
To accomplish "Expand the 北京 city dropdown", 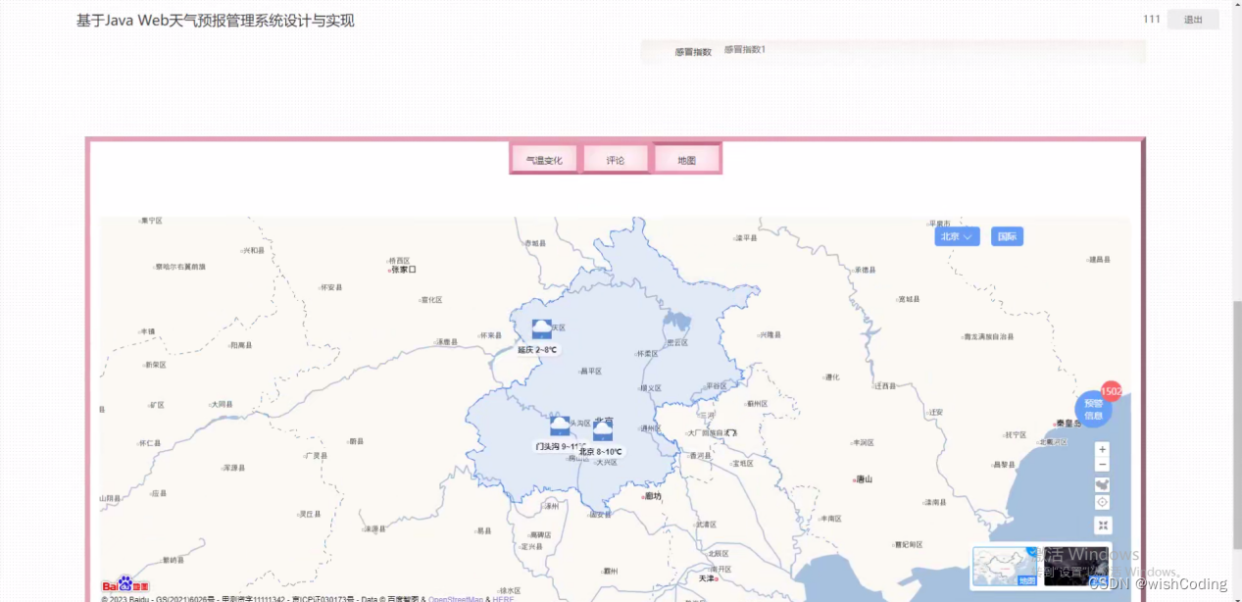I will 957,236.
